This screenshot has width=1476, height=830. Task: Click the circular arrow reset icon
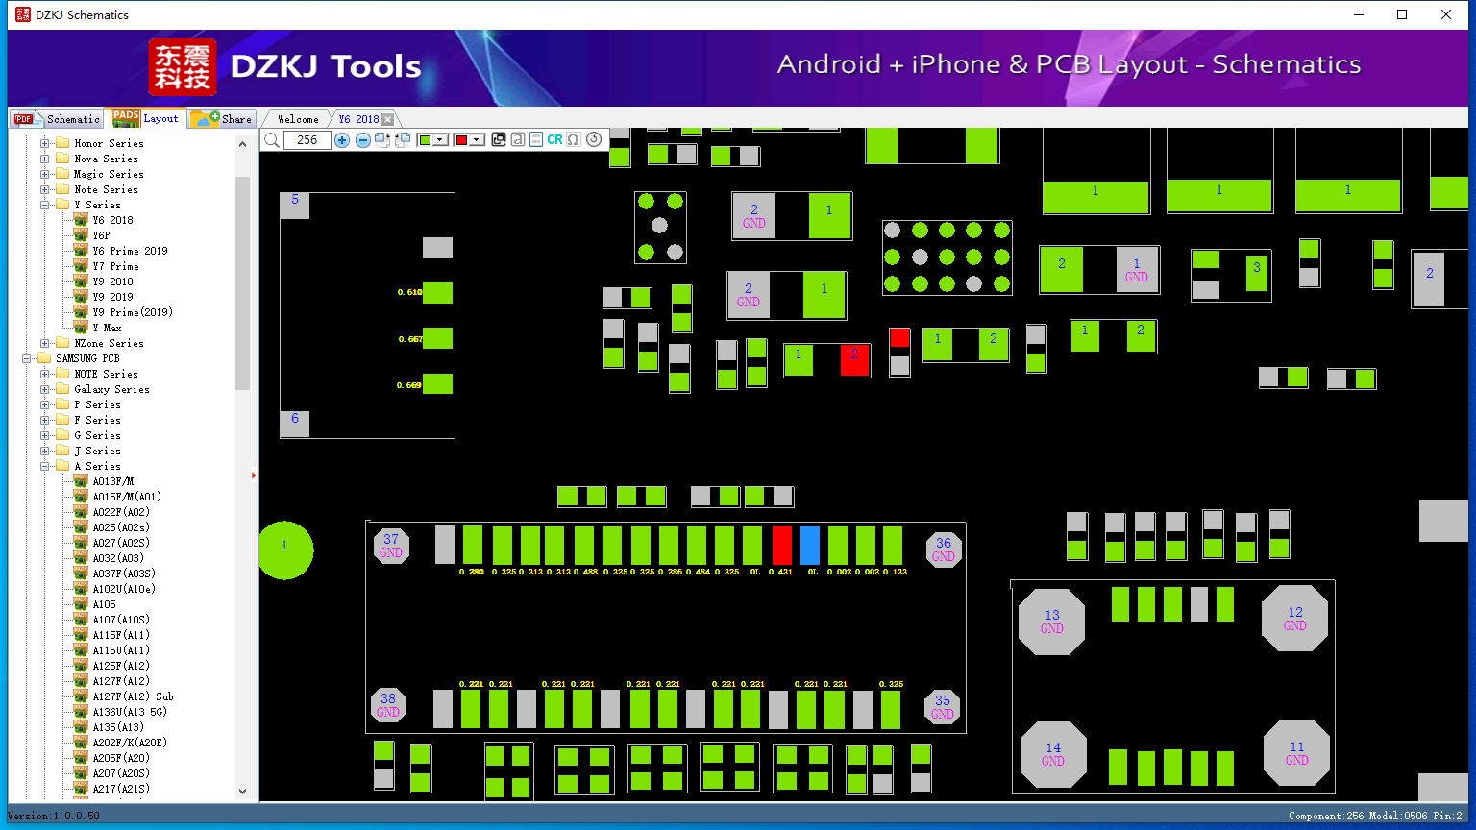[594, 139]
